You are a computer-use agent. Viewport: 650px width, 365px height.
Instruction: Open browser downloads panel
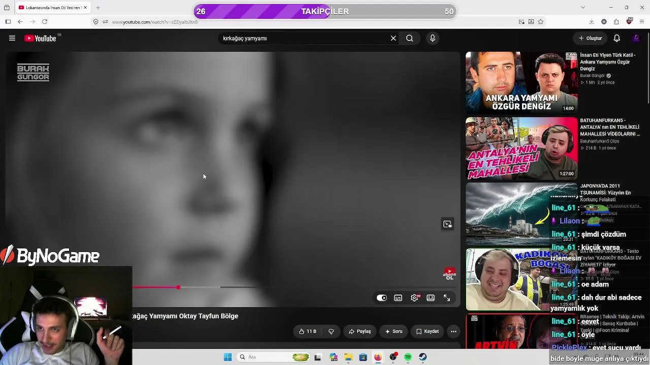point(592,22)
